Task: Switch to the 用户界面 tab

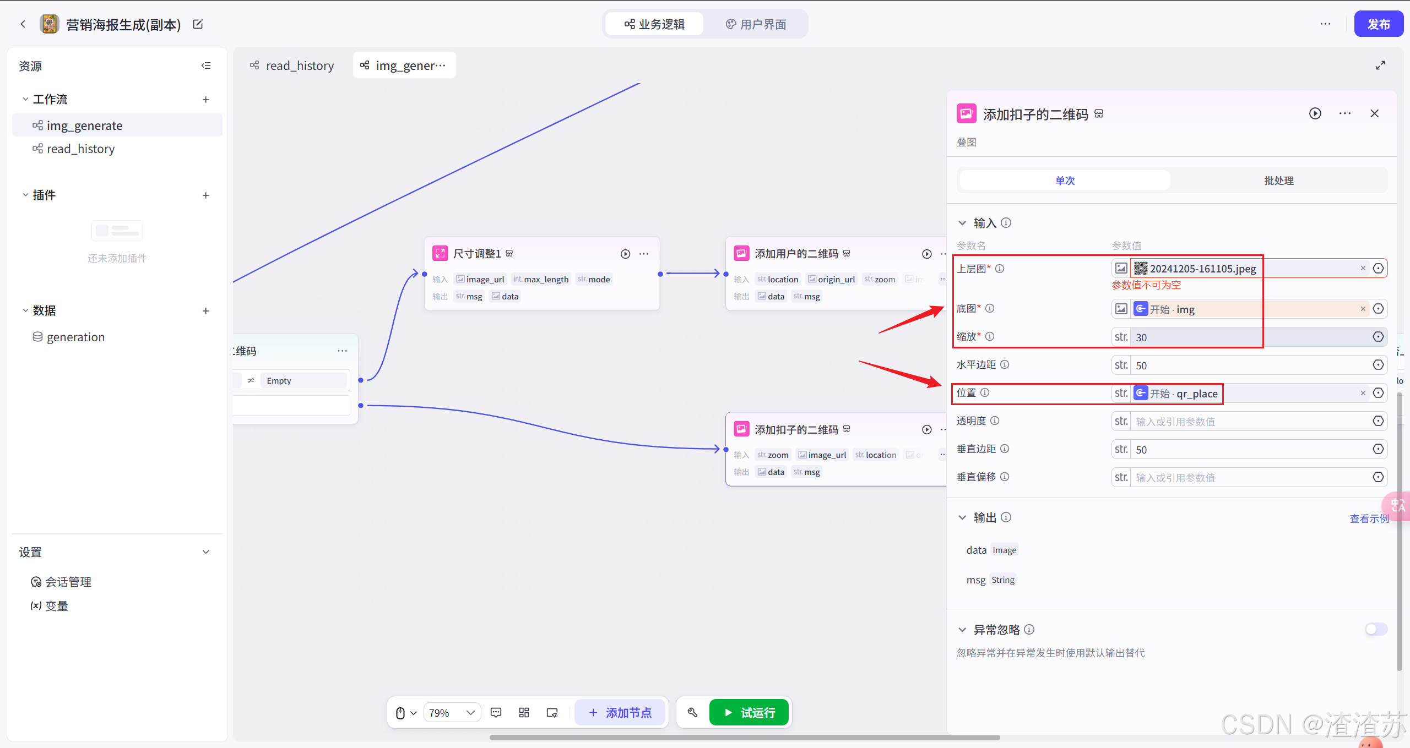Action: (756, 24)
